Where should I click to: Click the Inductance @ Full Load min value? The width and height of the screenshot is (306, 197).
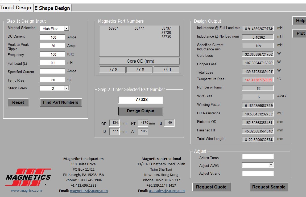258,29
